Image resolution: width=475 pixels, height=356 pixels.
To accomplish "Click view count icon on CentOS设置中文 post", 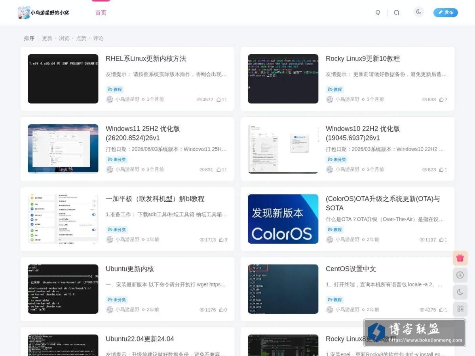I will (422, 310).
